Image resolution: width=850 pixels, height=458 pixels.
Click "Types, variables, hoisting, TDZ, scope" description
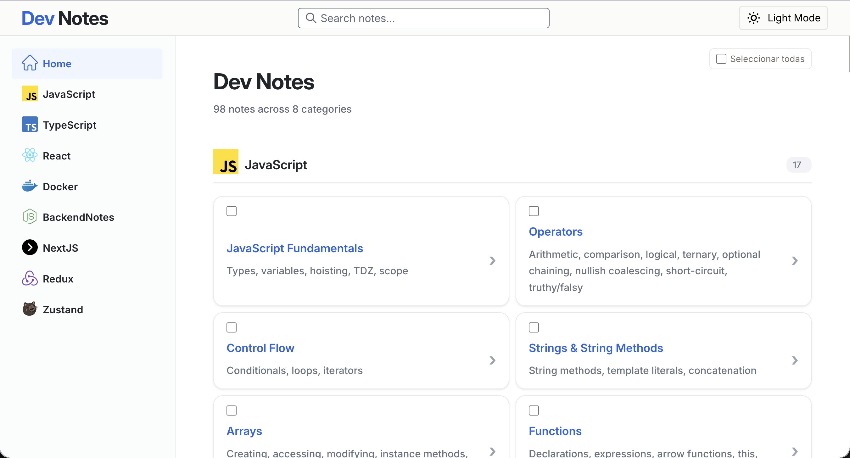(317, 271)
